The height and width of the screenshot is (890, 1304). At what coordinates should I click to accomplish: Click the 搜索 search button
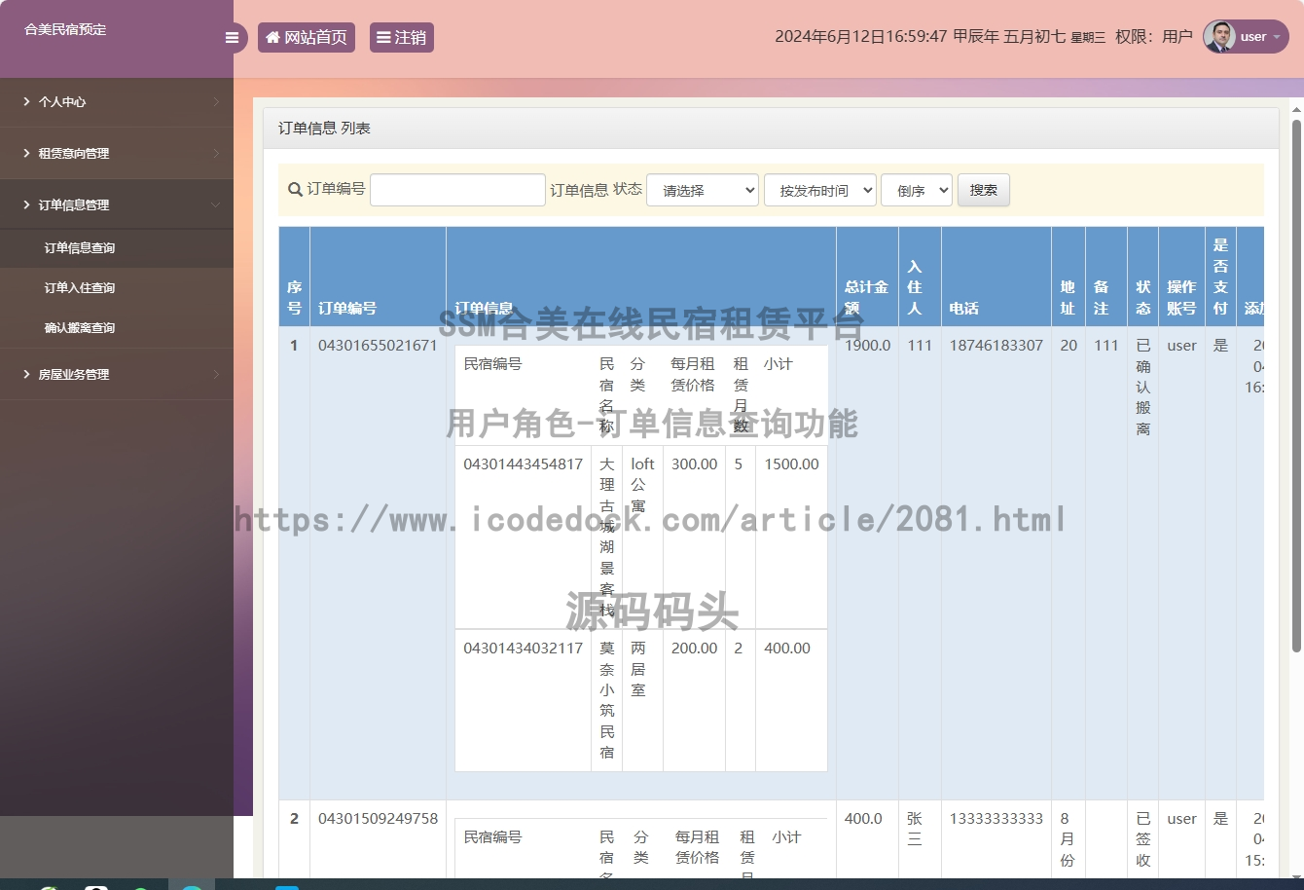[x=984, y=190]
